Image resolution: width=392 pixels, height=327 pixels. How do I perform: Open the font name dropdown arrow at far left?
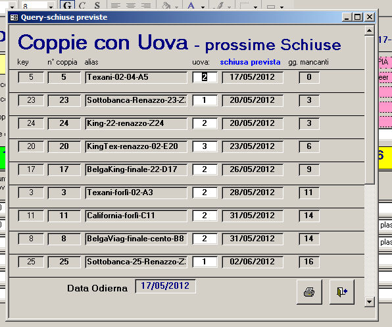[12, 7]
